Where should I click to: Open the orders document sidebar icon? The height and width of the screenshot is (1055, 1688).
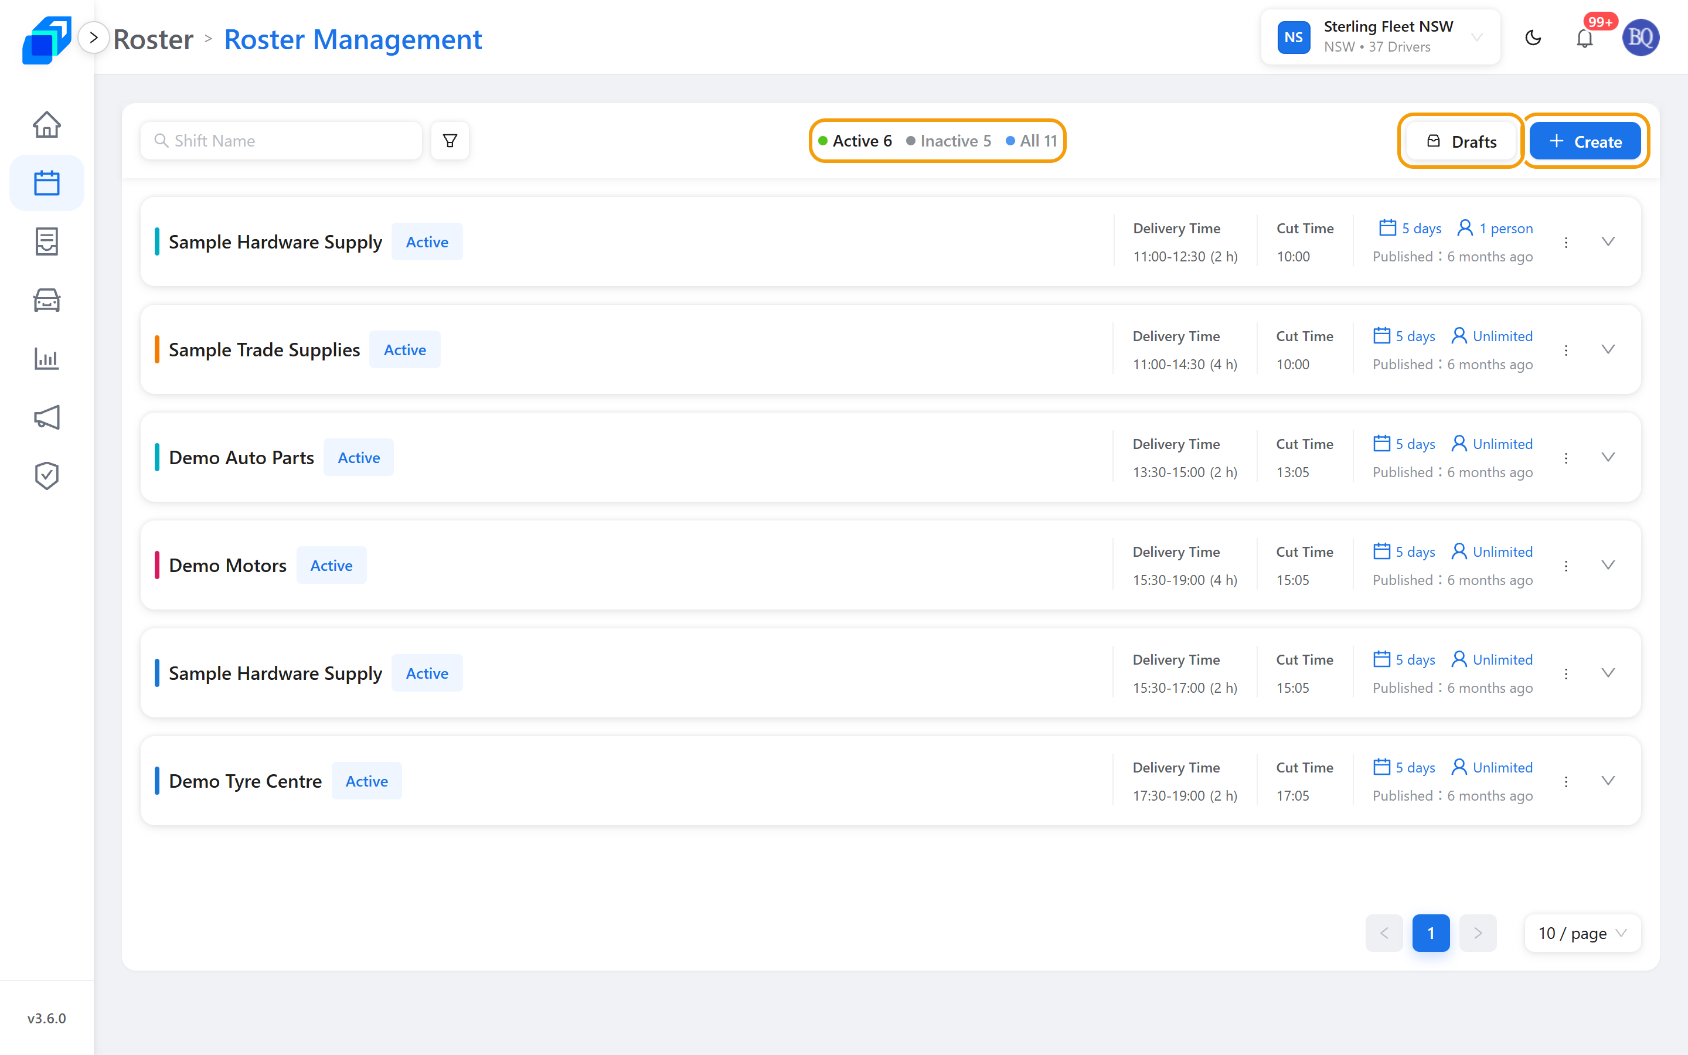click(x=47, y=241)
